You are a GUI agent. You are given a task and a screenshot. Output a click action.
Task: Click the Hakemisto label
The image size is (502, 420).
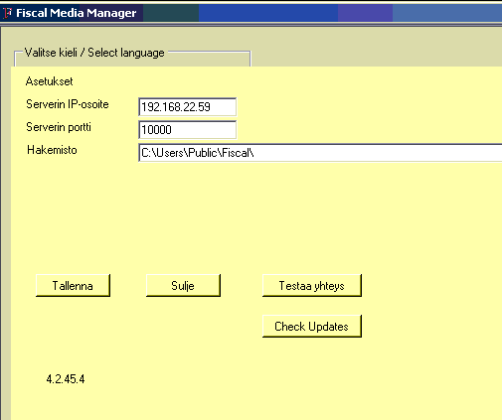[x=52, y=150]
